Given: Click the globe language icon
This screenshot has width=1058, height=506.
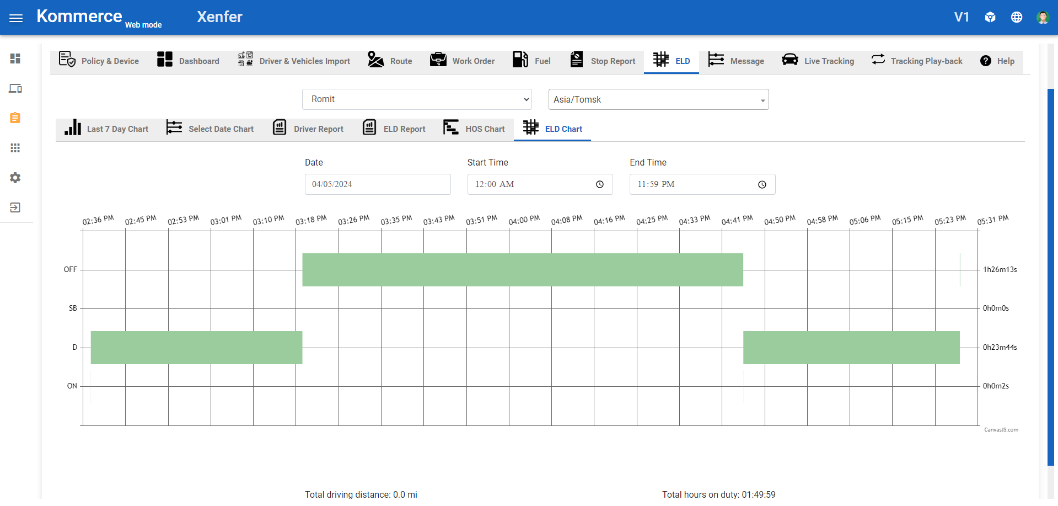Looking at the screenshot, I should [x=1017, y=18].
